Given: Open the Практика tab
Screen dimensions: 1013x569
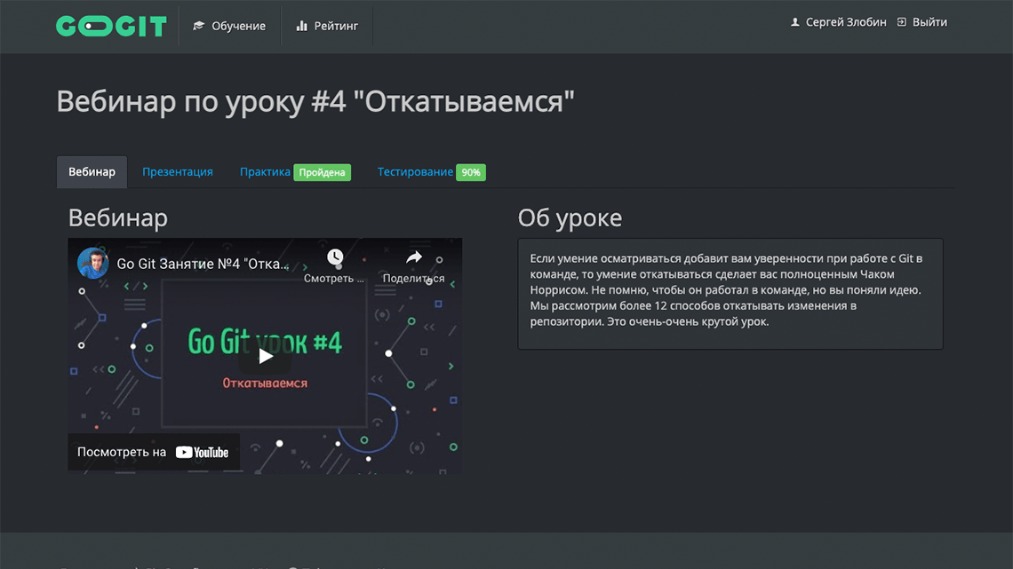Looking at the screenshot, I should (x=265, y=171).
